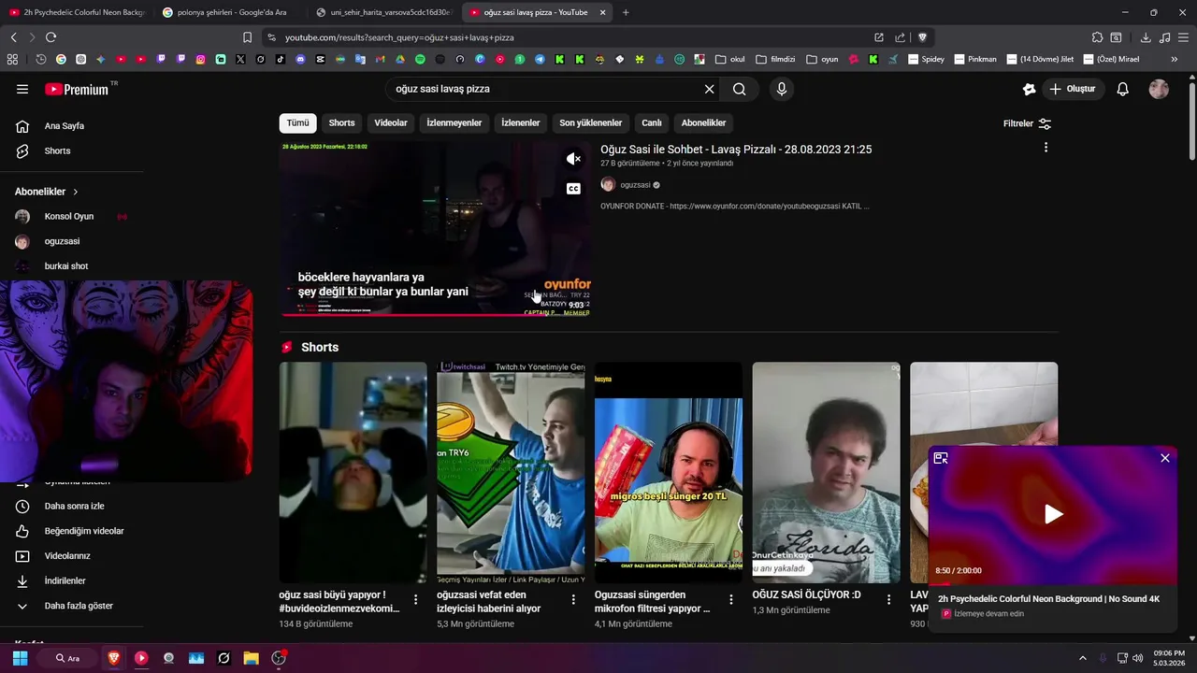Open the 'oyun' bookmark folder
This screenshot has width=1197, height=673.
(x=822, y=59)
